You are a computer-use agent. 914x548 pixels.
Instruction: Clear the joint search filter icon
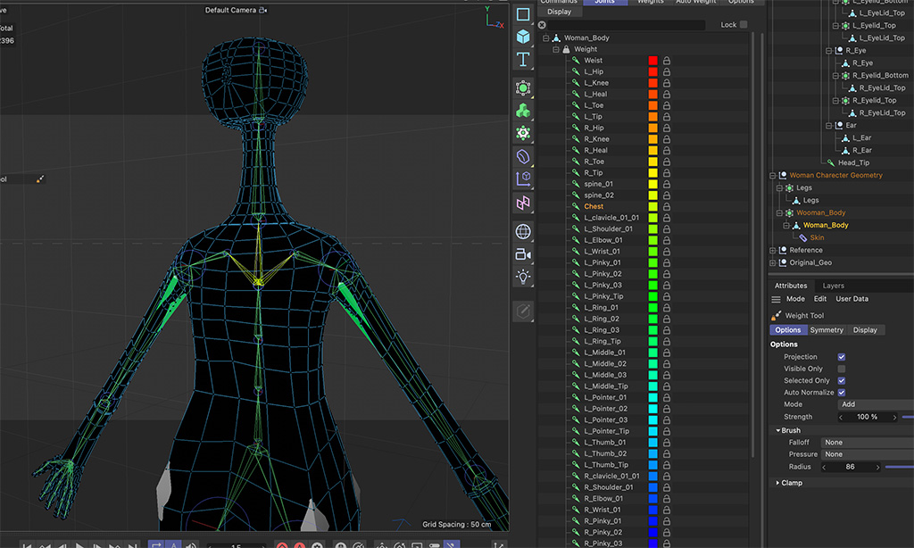click(542, 25)
